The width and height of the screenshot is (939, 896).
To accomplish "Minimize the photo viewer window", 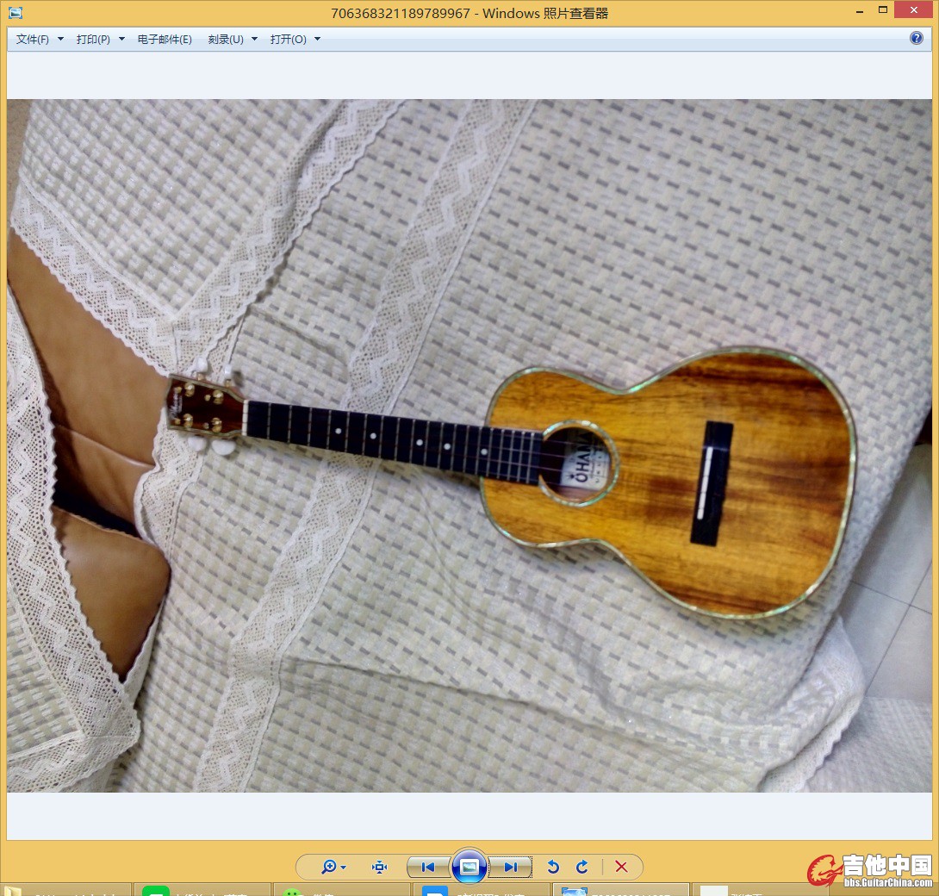I will pyautogui.click(x=859, y=10).
